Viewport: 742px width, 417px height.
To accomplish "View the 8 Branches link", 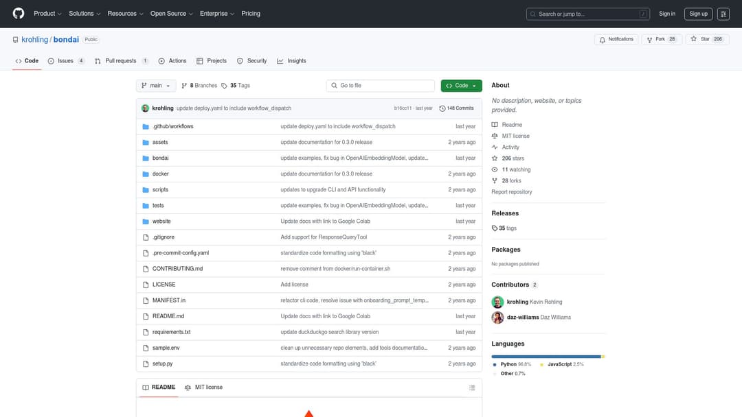I will (199, 86).
